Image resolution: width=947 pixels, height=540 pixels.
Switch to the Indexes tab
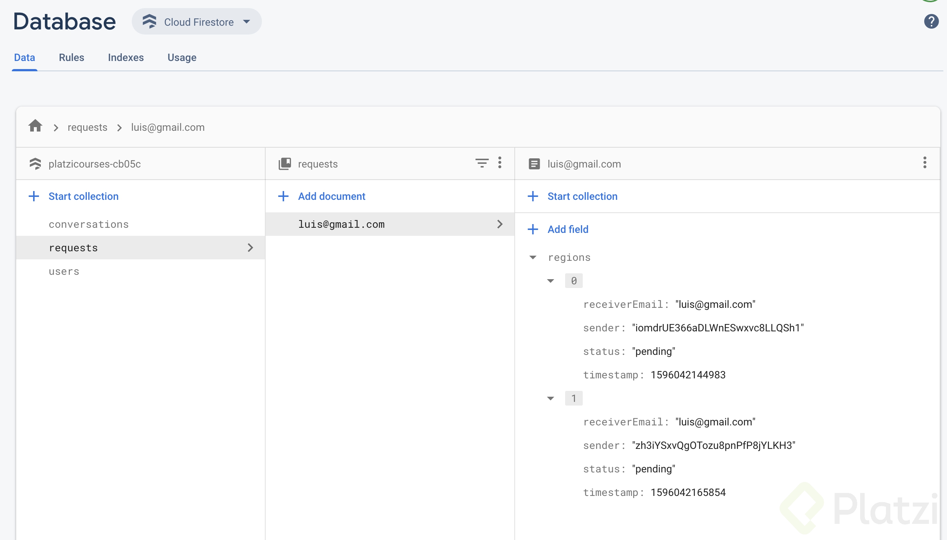click(x=125, y=57)
